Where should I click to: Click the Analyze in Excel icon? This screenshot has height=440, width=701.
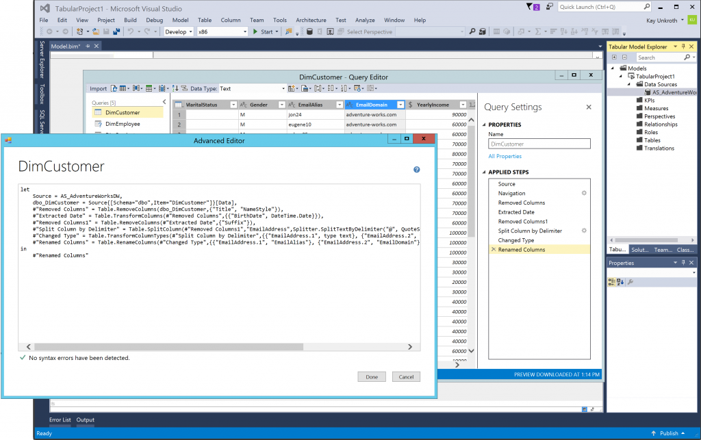[330, 31]
